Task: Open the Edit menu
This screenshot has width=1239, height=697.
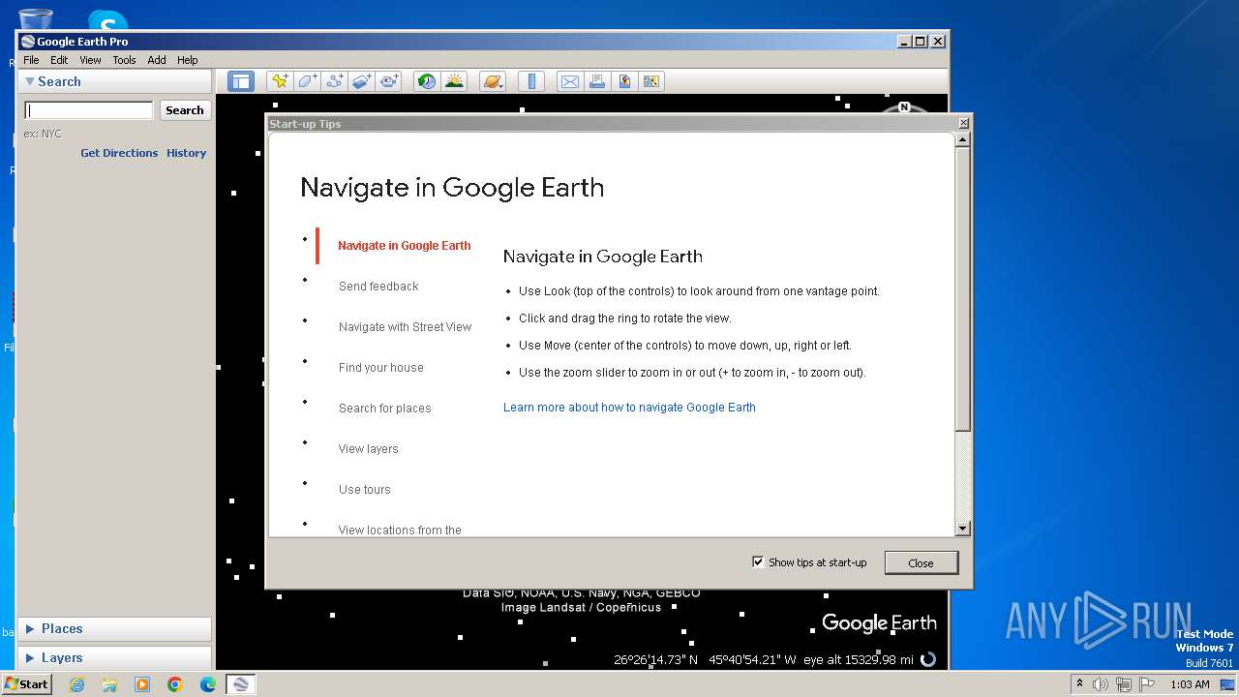Action: [x=59, y=60]
